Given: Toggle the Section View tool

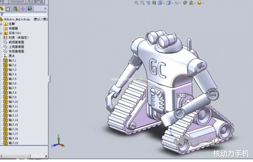Looking at the screenshot, I should pyautogui.click(x=154, y=3).
